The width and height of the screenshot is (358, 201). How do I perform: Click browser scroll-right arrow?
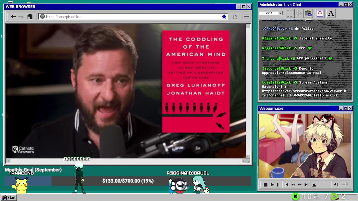pyautogui.click(x=244, y=161)
